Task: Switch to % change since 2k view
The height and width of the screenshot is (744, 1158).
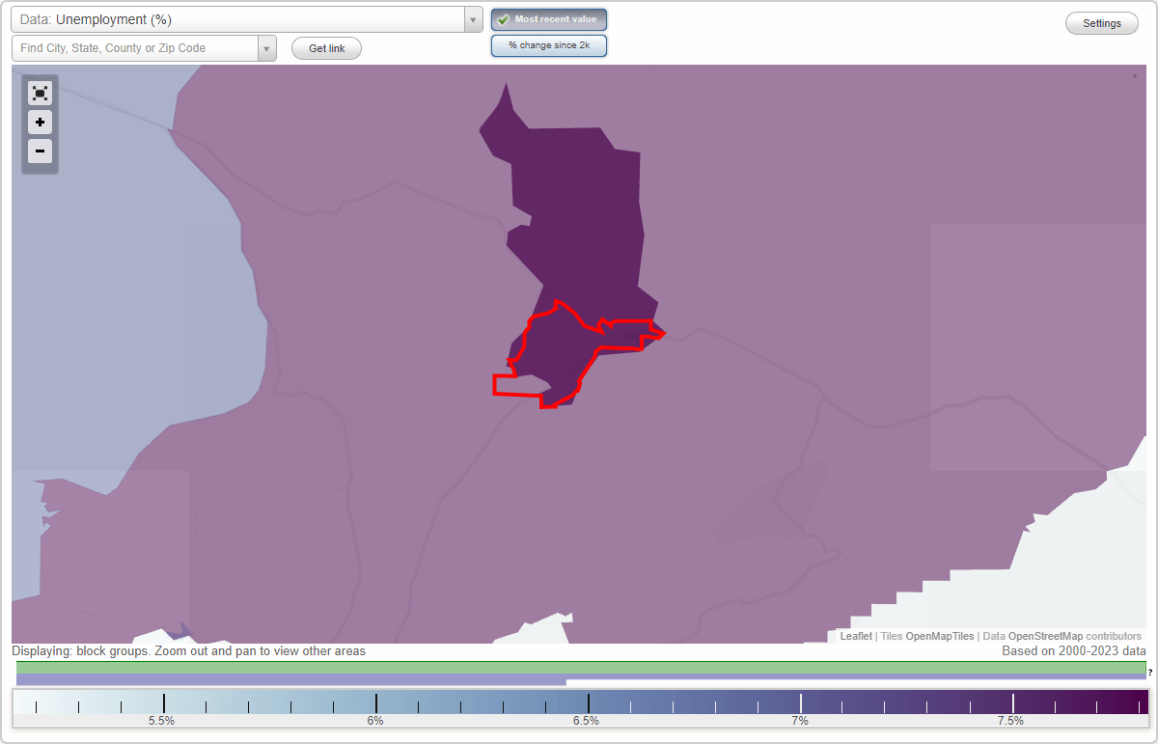Action: coord(549,44)
